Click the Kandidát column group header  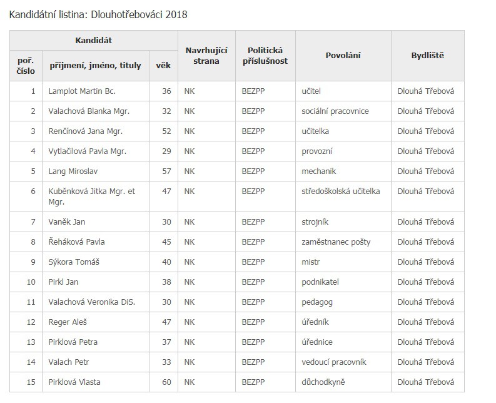(x=94, y=41)
